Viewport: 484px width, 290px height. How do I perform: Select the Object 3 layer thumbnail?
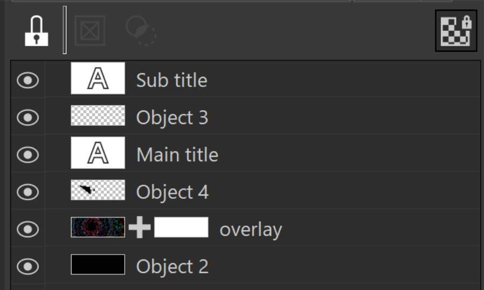click(x=98, y=116)
